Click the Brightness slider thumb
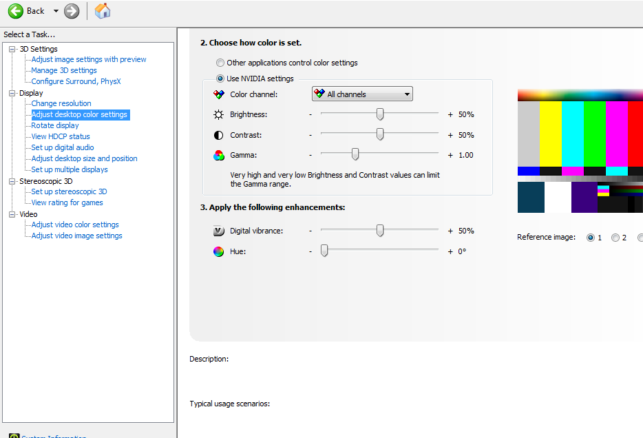The image size is (643, 438). (380, 114)
